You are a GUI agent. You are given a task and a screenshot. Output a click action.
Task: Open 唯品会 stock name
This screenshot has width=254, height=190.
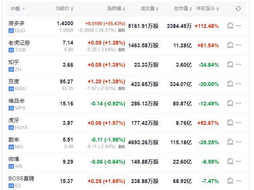pyautogui.click(x=16, y=101)
